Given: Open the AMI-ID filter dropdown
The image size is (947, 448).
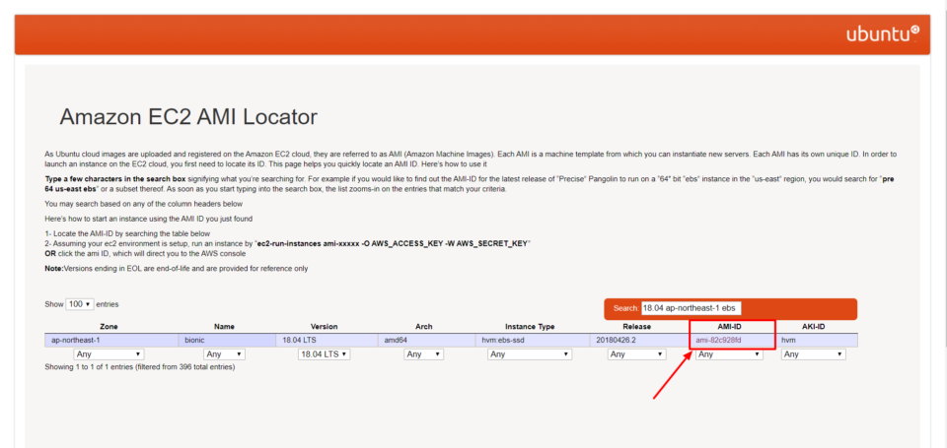Looking at the screenshot, I should pyautogui.click(x=729, y=353).
